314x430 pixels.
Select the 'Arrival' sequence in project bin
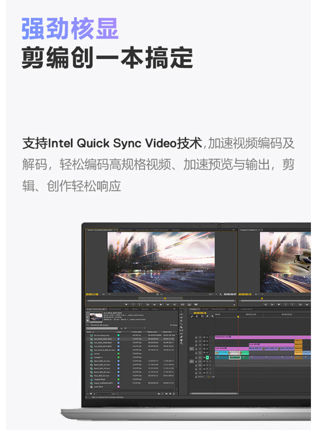click(97, 354)
